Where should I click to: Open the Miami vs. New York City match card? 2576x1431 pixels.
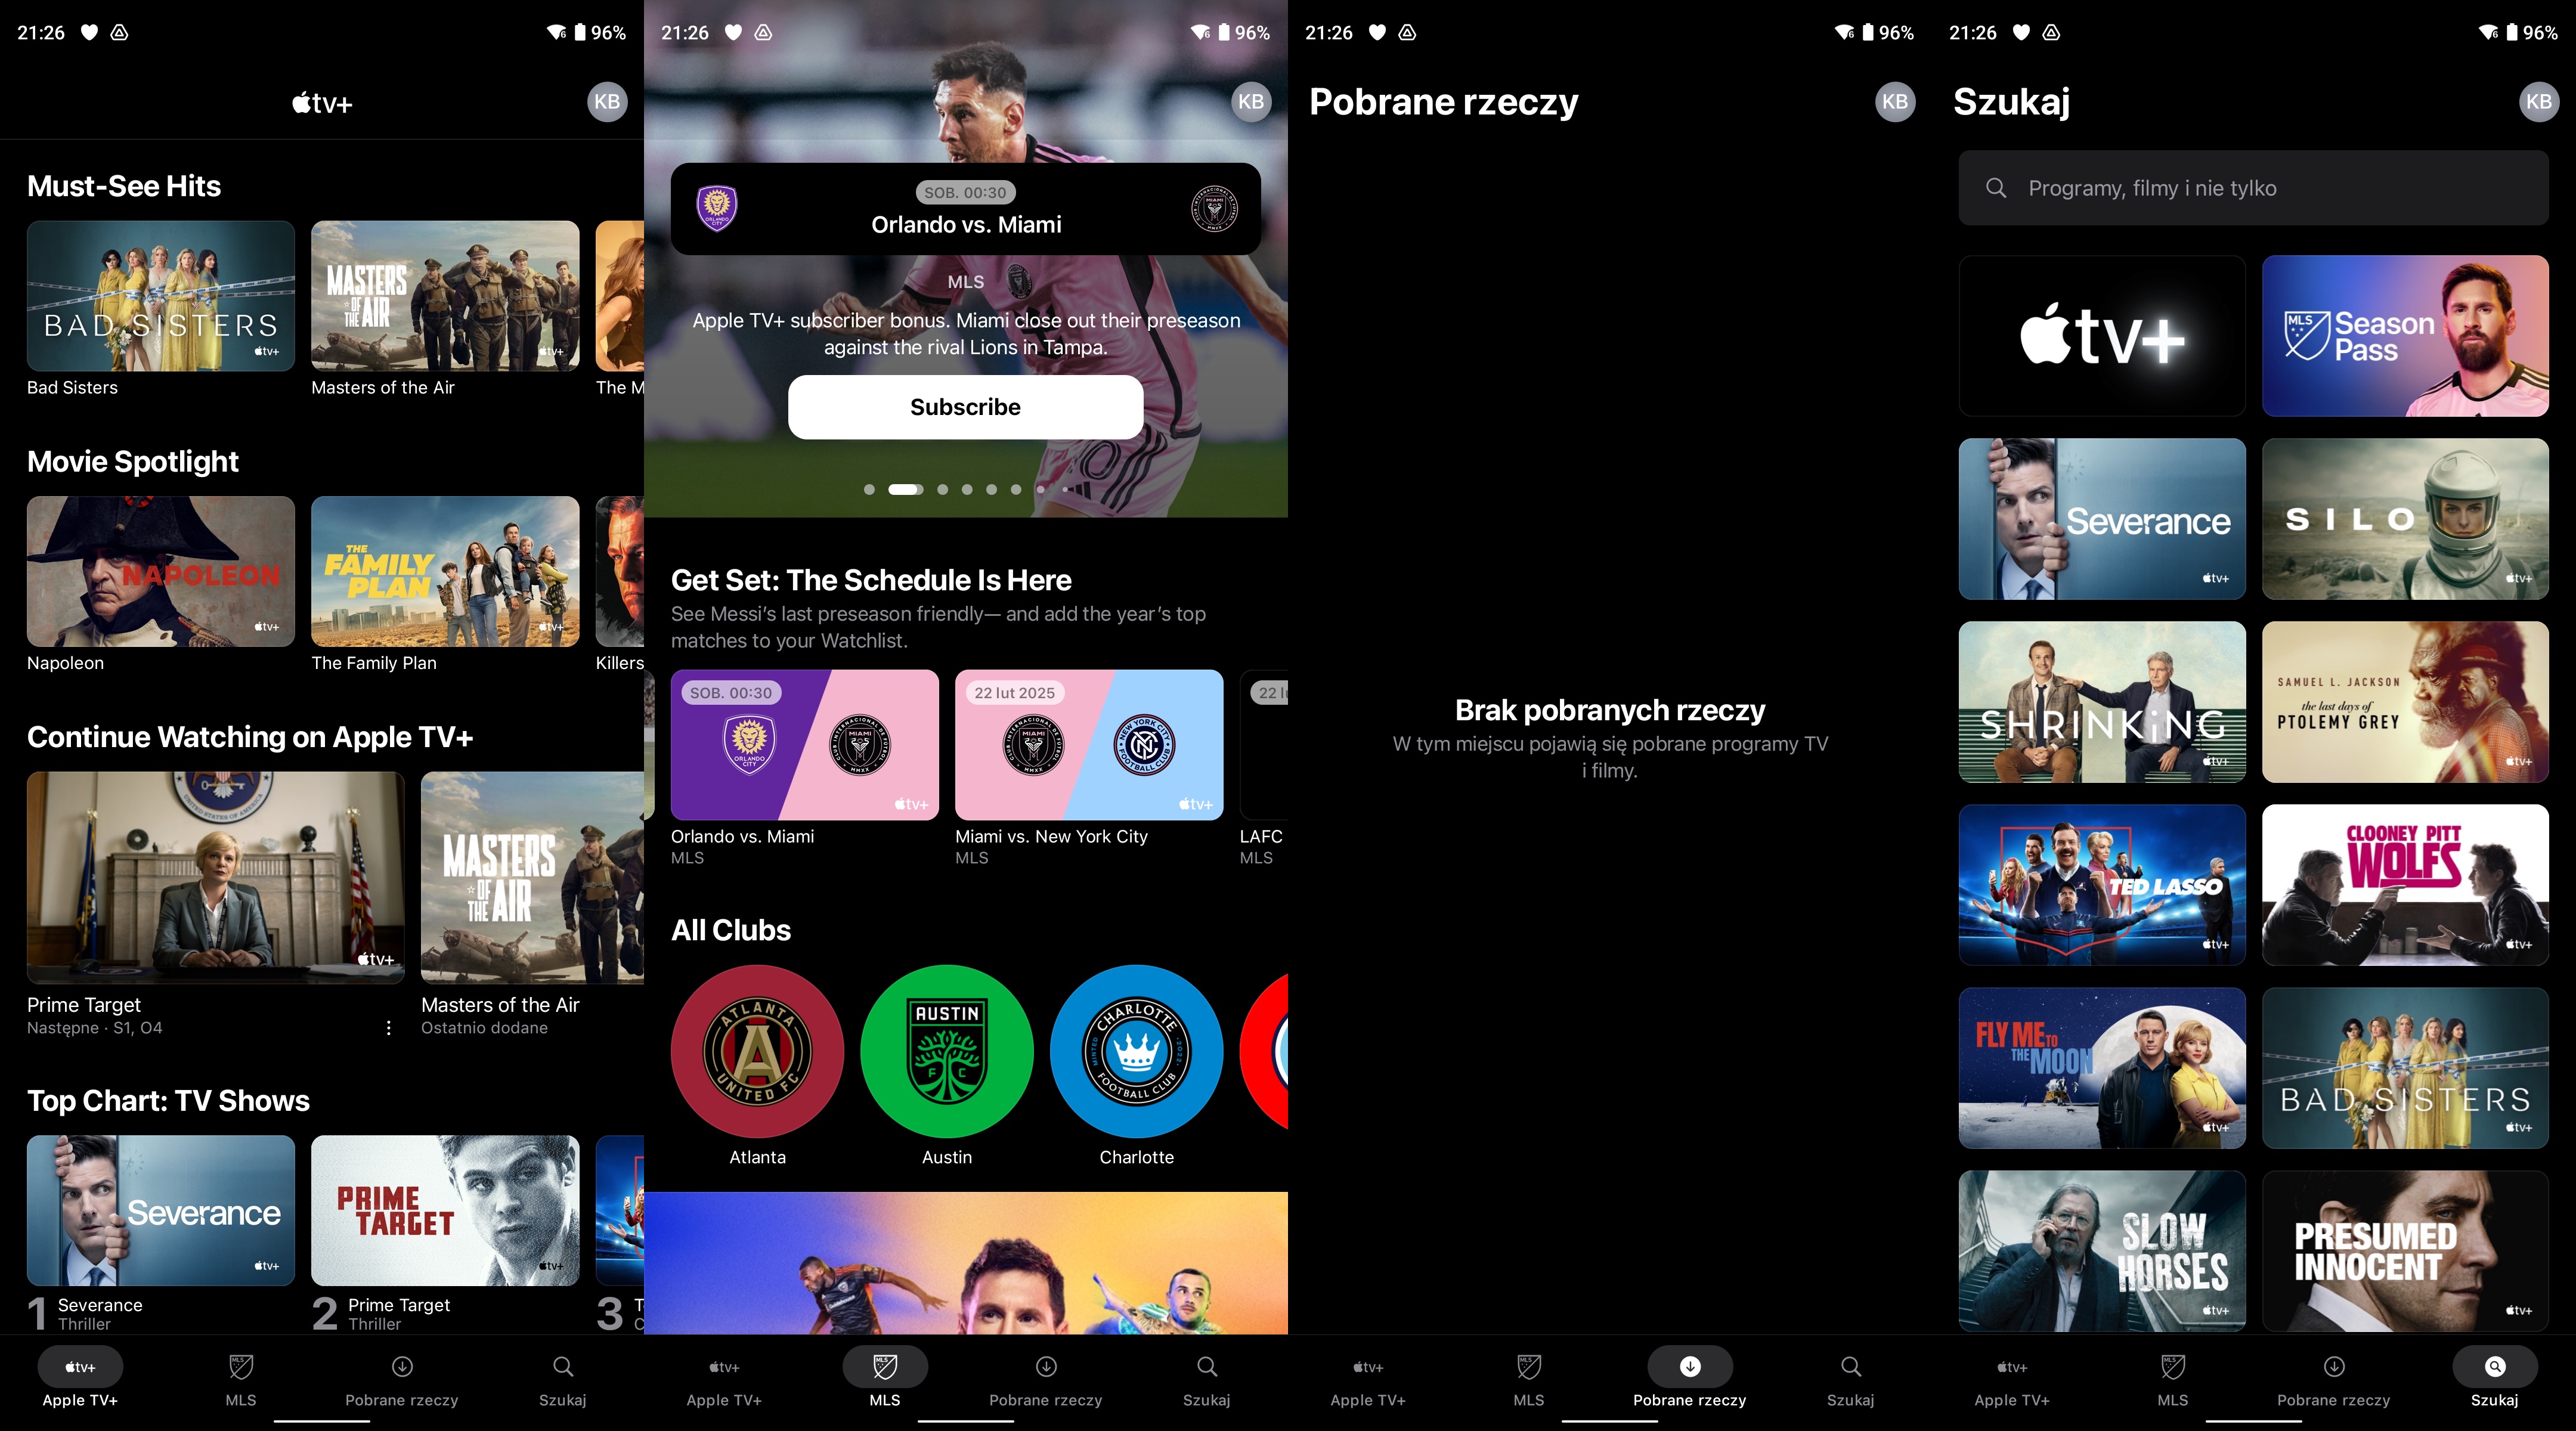click(x=1088, y=745)
